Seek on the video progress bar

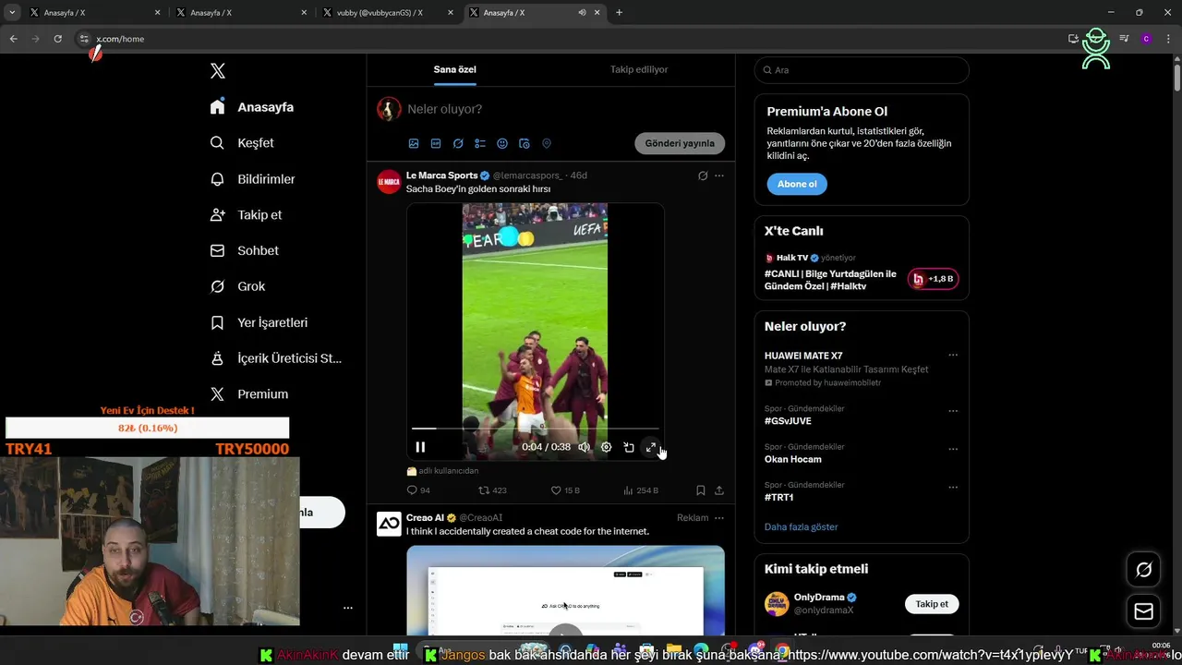point(535,429)
